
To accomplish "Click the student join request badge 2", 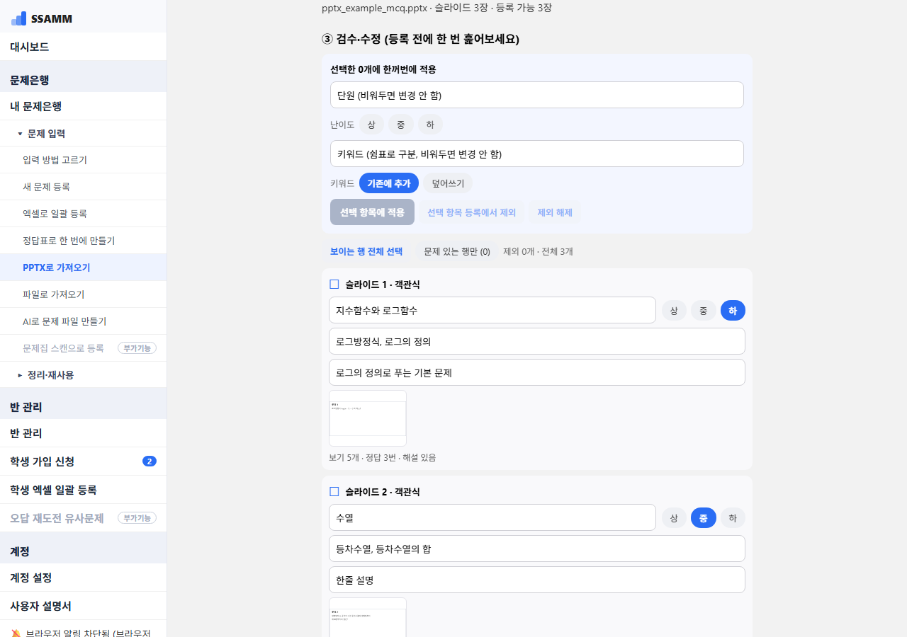I will point(149,461).
